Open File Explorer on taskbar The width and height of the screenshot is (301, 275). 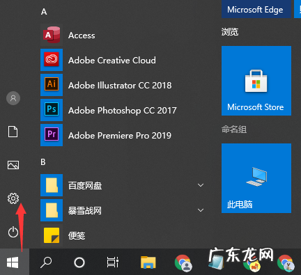[148, 262]
